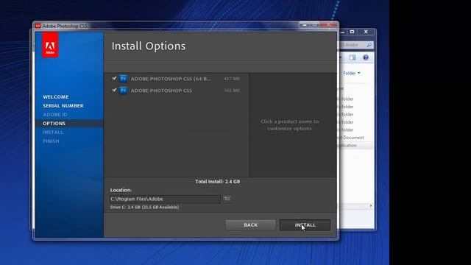Maximize the Explorer window
Viewport: 471px width, 265px height.
[x=352, y=32]
